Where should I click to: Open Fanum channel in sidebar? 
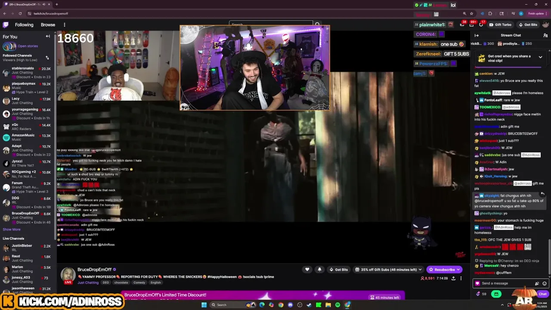(x=27, y=187)
